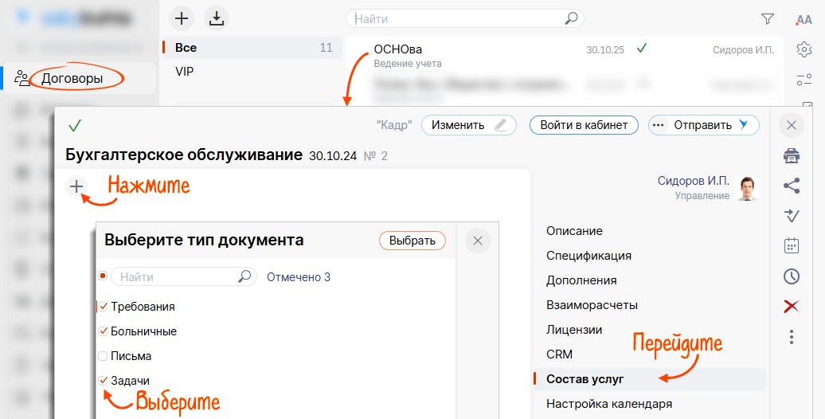Click the top Найти search field
Screen dimensions: 825x419
(458, 18)
